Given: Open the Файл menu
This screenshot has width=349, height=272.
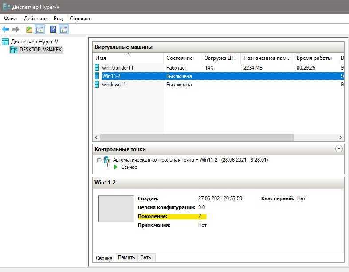Looking at the screenshot, I should 10,19.
